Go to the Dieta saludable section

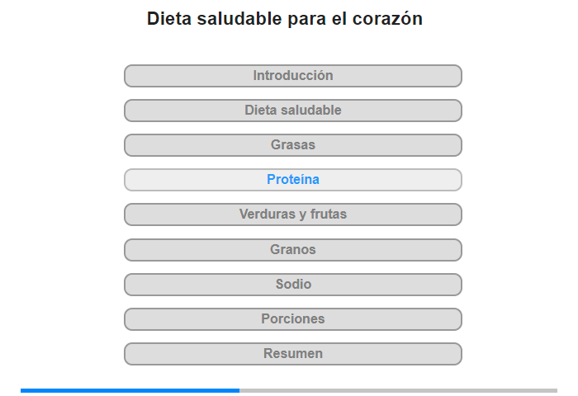click(x=292, y=111)
